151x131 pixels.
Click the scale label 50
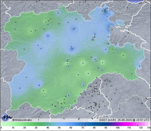[x=59, y=128]
